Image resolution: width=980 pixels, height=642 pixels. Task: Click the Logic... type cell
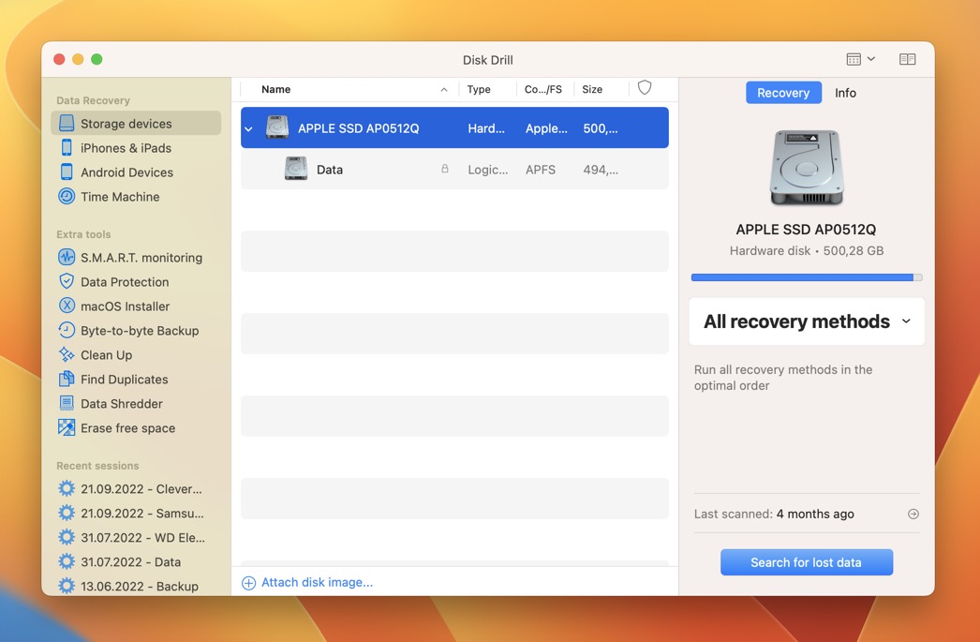(487, 170)
